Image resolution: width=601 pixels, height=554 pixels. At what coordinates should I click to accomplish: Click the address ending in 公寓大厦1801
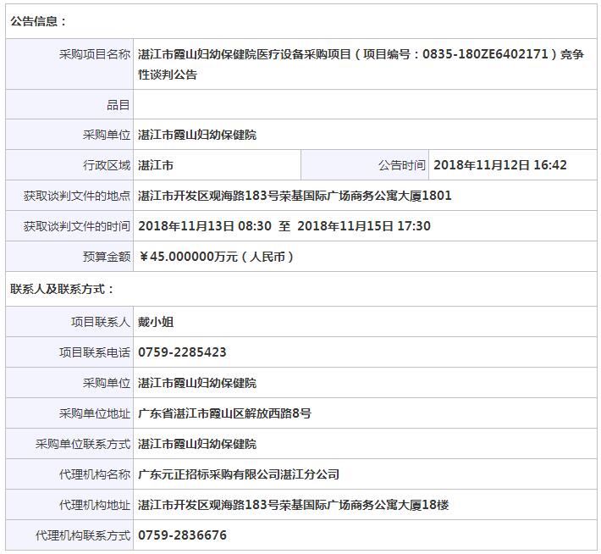click(x=295, y=196)
